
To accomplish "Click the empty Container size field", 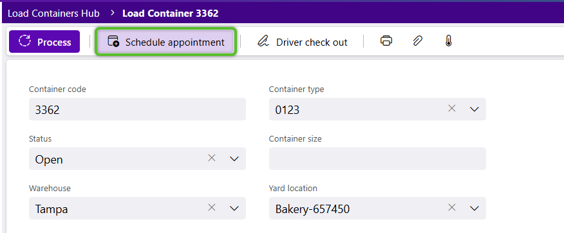I will click(377, 158).
